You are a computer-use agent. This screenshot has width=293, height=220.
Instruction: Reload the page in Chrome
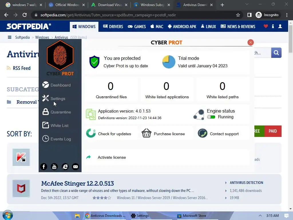click(25, 15)
